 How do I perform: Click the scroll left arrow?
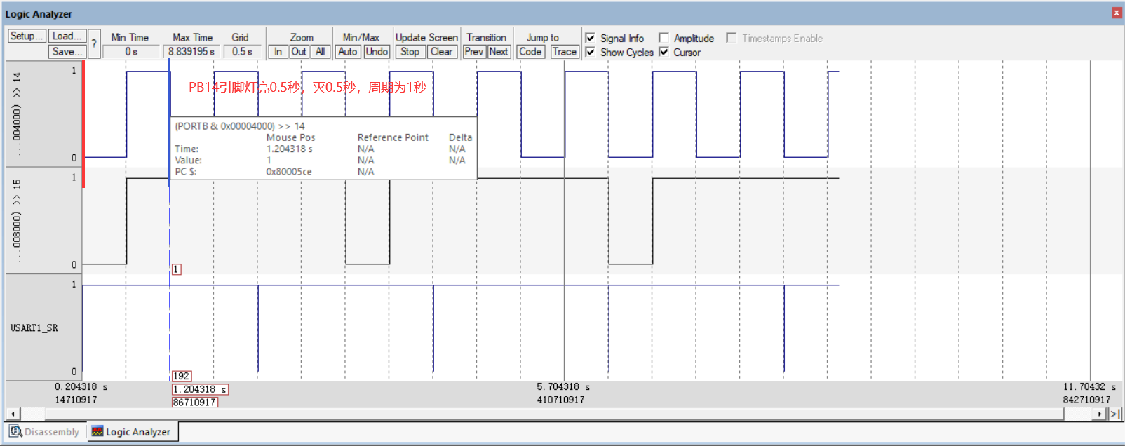[x=13, y=414]
